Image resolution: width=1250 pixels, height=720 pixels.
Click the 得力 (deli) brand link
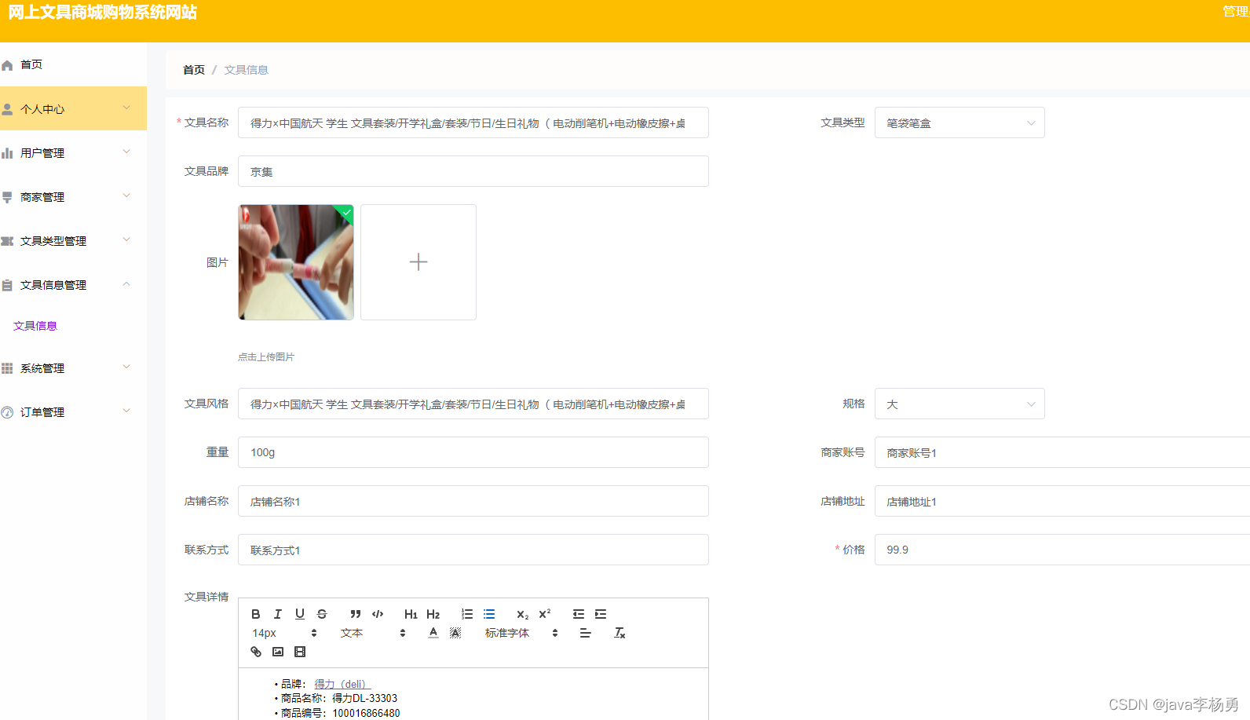(x=342, y=684)
